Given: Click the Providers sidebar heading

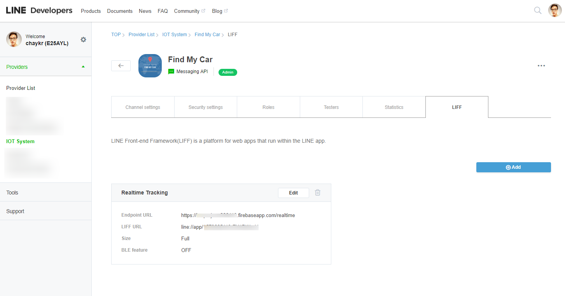Looking at the screenshot, I should click(17, 67).
